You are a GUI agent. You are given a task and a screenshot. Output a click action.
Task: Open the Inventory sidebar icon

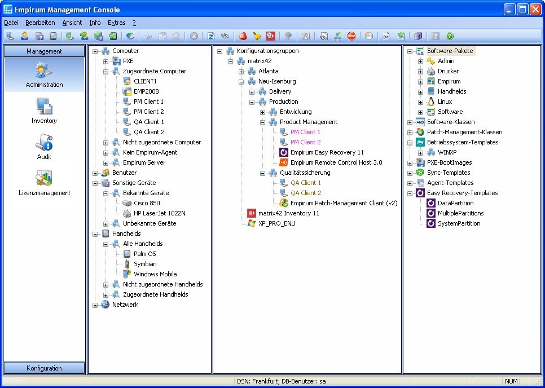pos(44,111)
